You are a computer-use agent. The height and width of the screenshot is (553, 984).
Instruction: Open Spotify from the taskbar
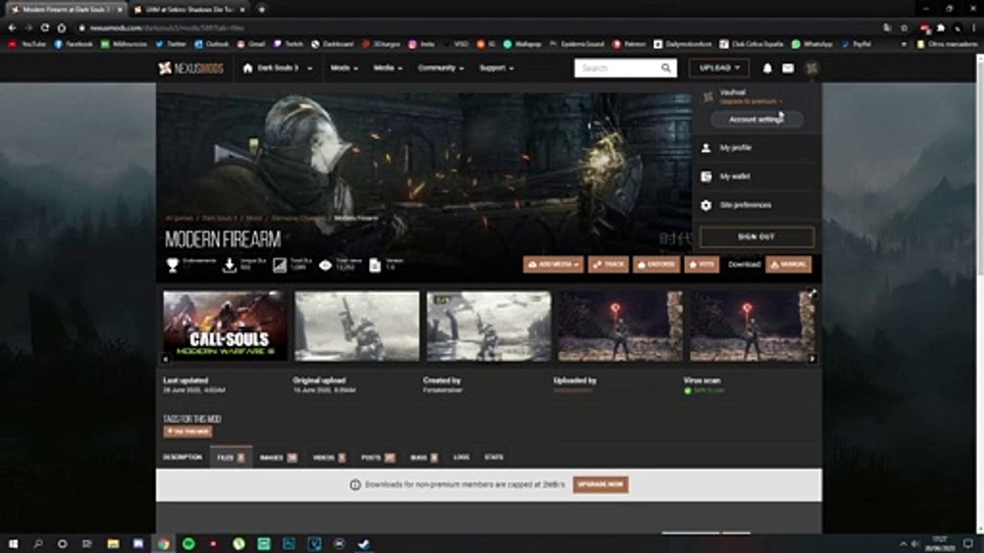point(188,544)
